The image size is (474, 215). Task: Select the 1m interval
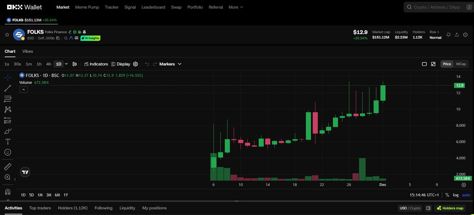[x=29, y=64]
